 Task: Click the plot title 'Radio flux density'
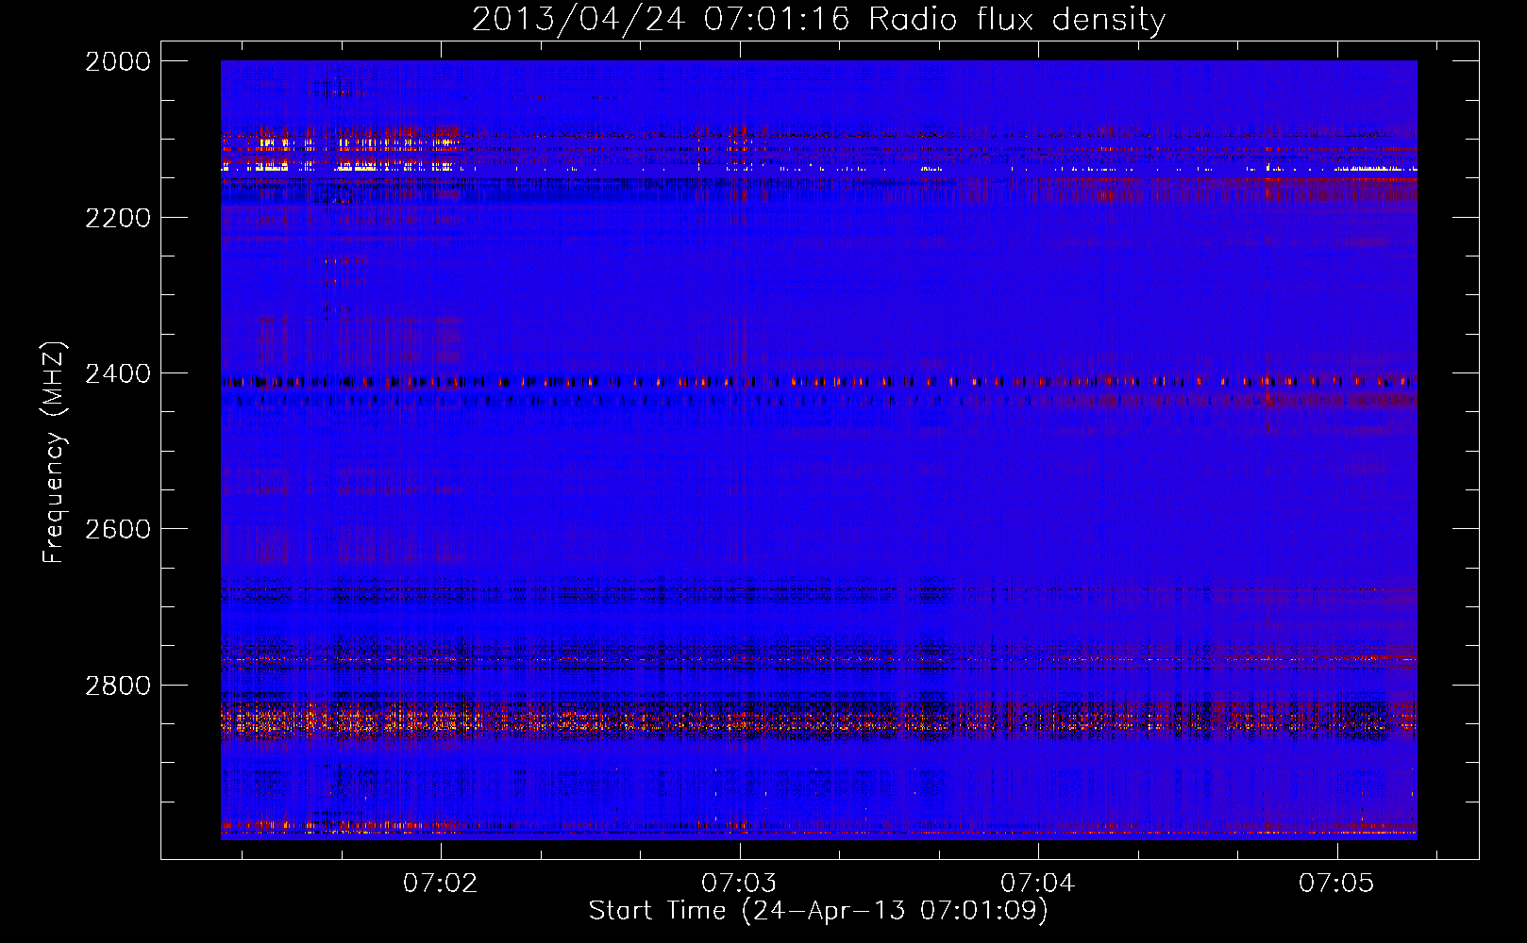point(1016,20)
